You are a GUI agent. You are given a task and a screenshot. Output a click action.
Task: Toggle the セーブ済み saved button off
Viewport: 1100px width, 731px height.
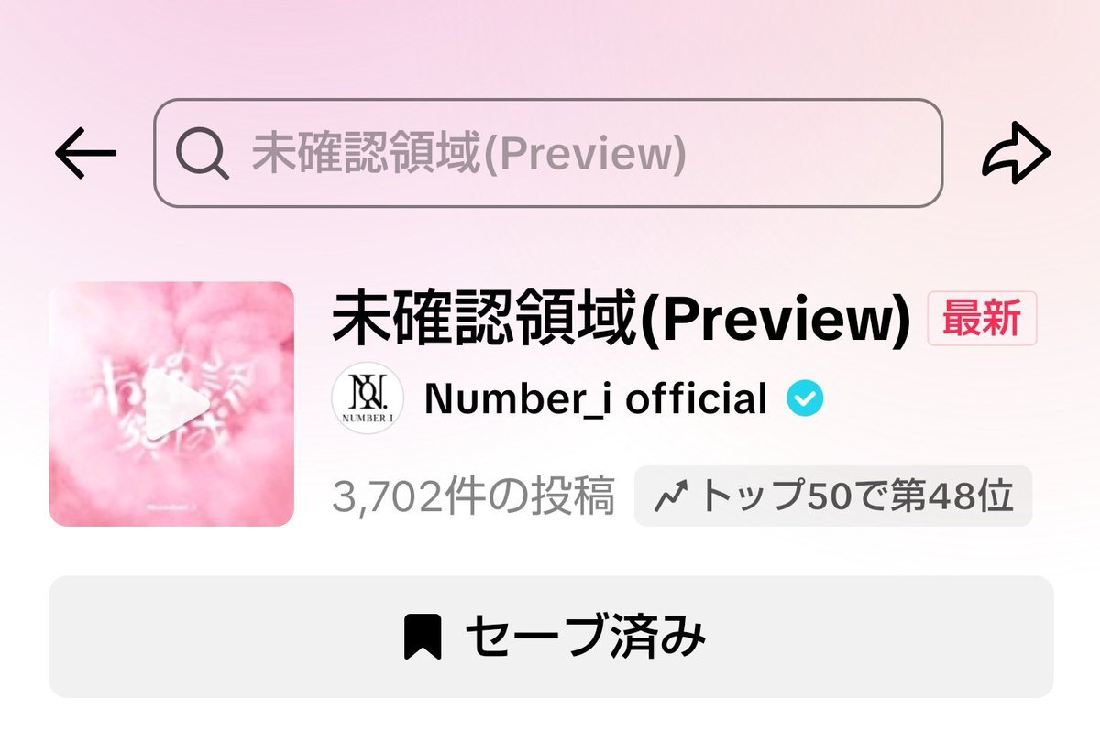(551, 637)
